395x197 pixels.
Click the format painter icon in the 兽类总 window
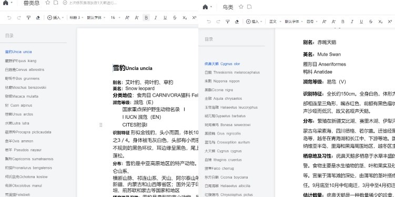click(28, 18)
